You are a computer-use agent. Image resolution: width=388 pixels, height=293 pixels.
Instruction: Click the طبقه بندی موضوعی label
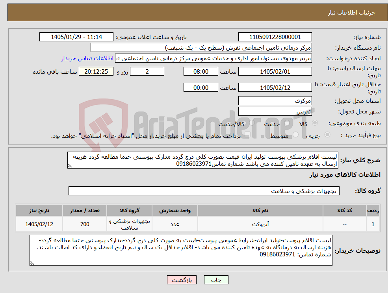tap(355, 123)
